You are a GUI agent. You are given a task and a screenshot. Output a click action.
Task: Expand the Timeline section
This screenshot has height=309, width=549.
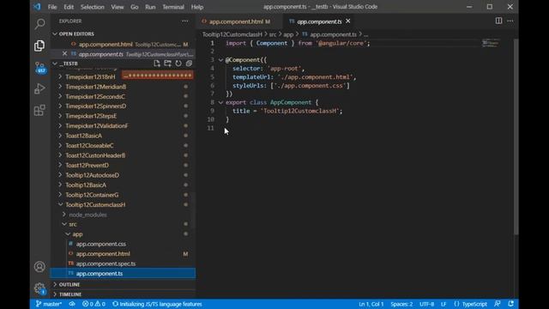pyautogui.click(x=55, y=294)
